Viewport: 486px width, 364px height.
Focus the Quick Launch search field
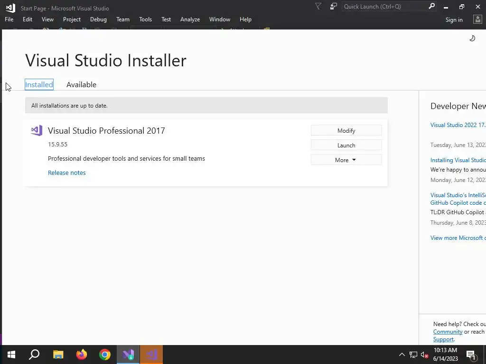[384, 6]
